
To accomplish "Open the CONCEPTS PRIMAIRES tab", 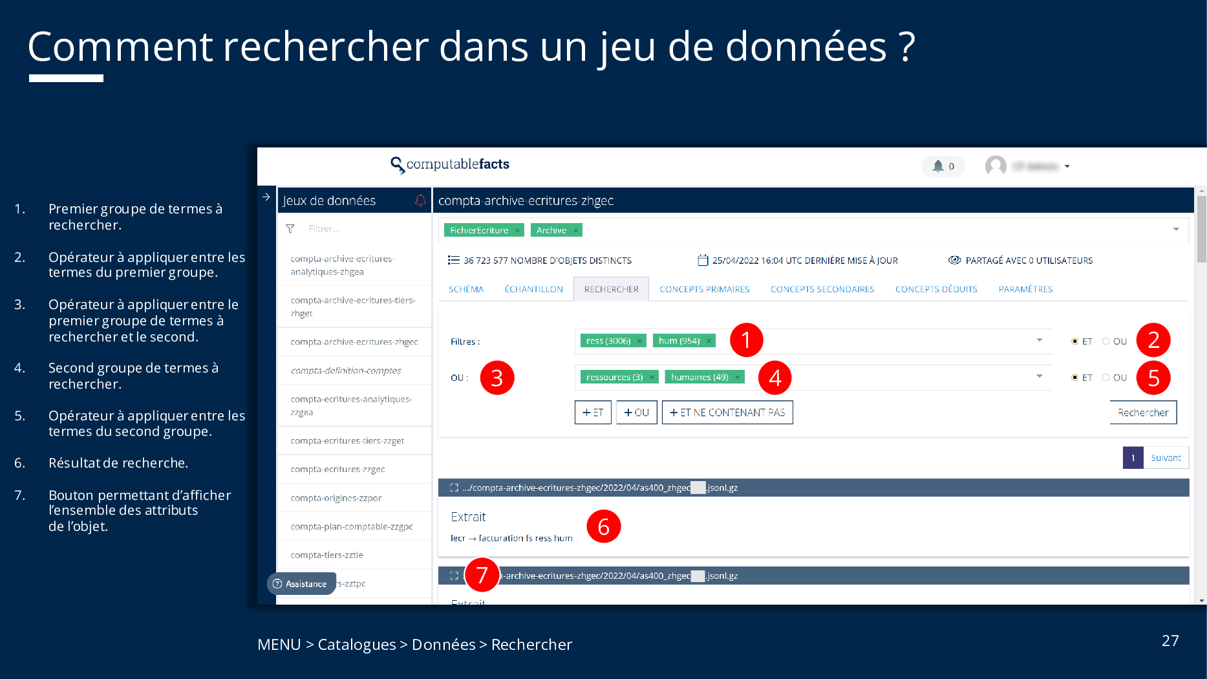I will (704, 289).
